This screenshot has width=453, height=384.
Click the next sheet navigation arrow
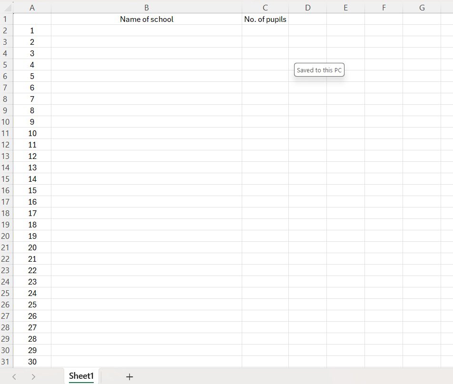tap(33, 376)
